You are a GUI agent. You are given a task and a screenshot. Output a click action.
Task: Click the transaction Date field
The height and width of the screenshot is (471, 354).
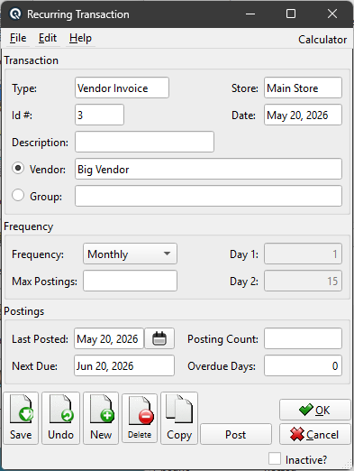303,115
